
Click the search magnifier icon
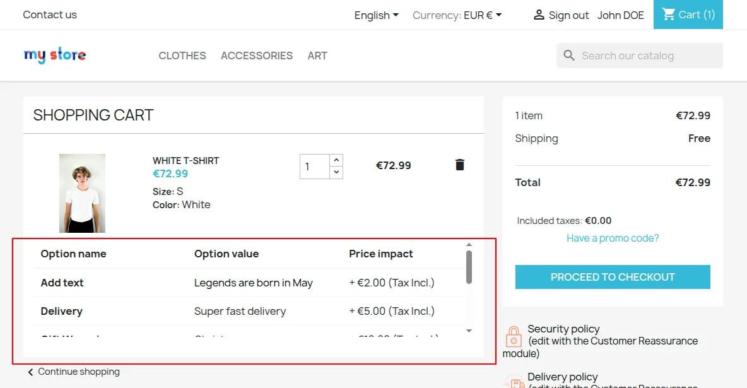569,56
